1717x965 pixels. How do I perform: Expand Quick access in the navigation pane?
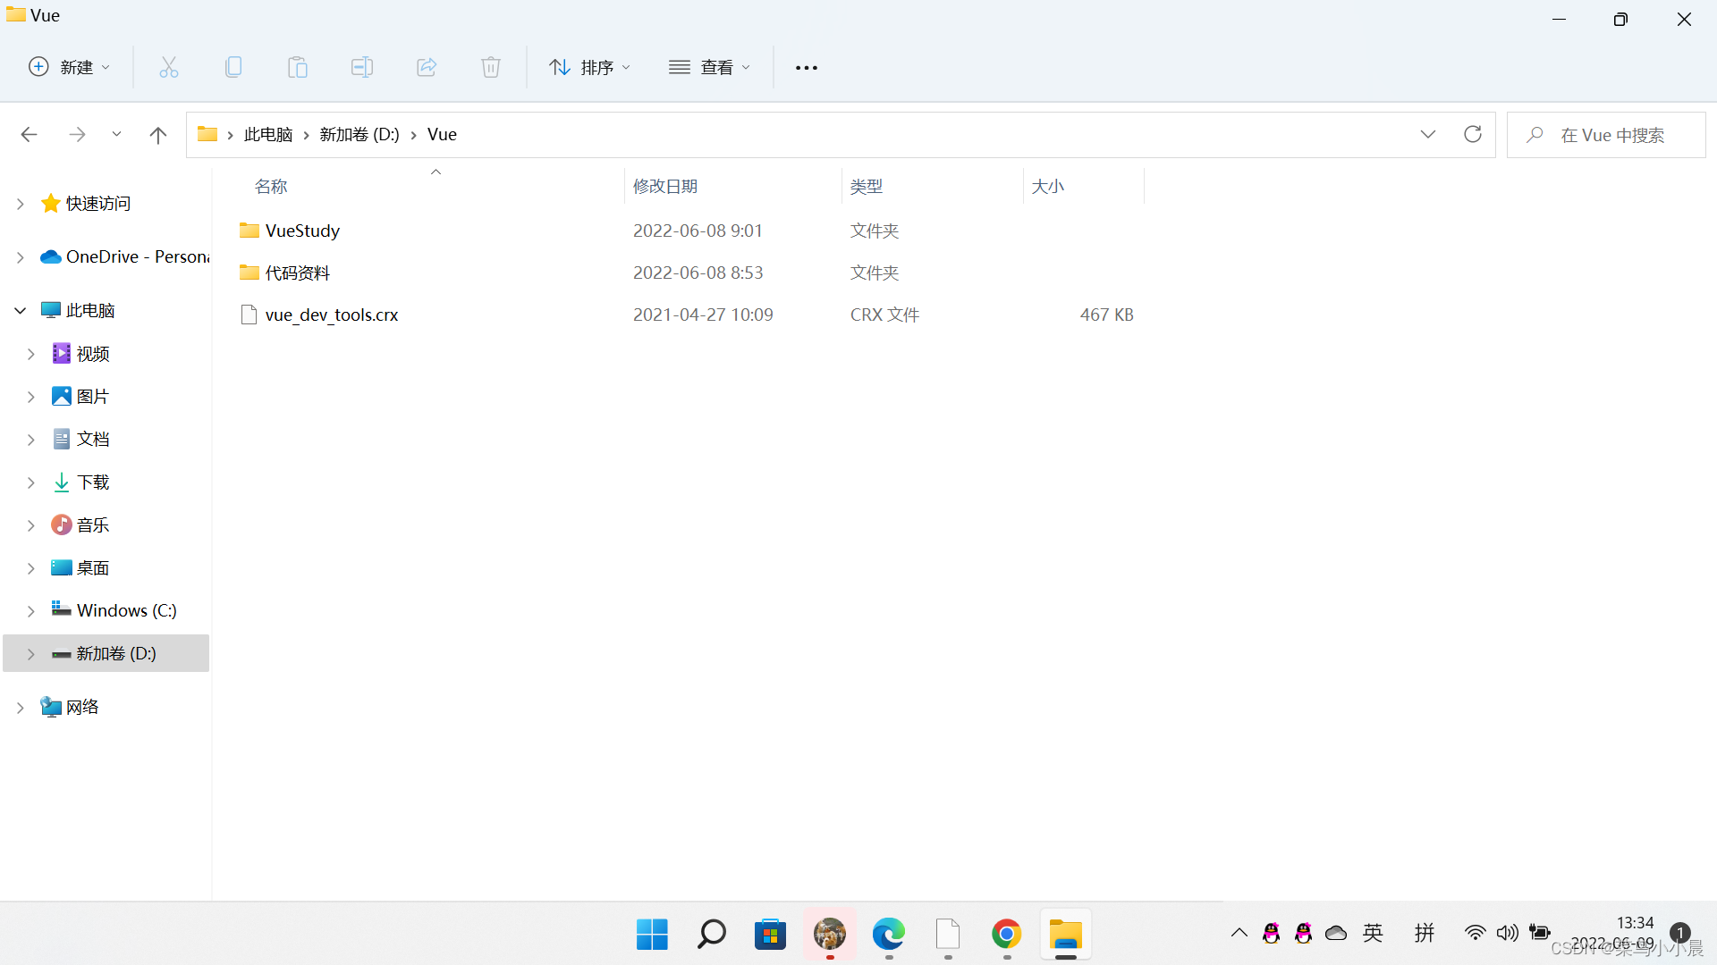[21, 204]
